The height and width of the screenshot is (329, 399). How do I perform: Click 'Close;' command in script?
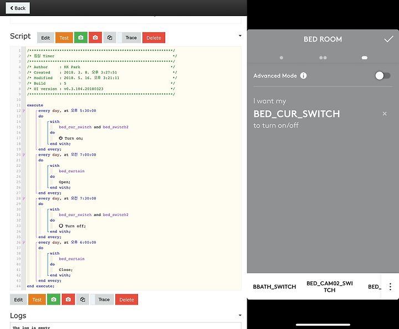65,270
